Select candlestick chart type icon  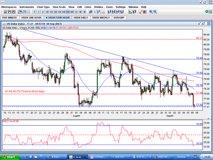point(20,12)
